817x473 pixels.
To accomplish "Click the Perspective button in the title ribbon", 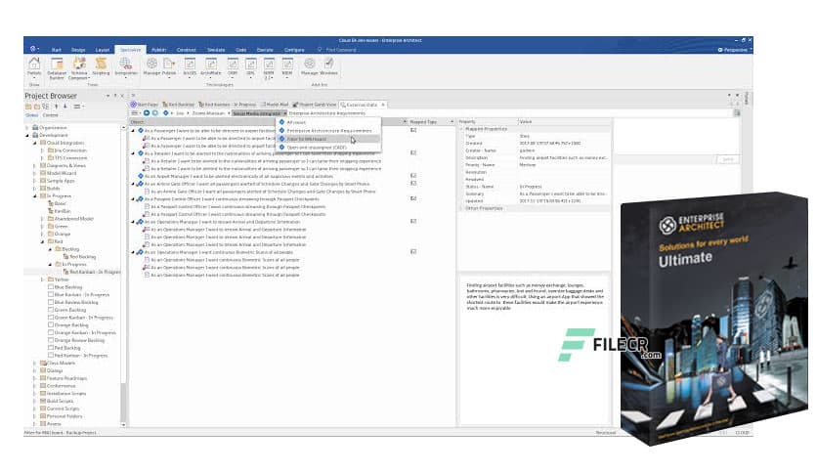I will [735, 50].
